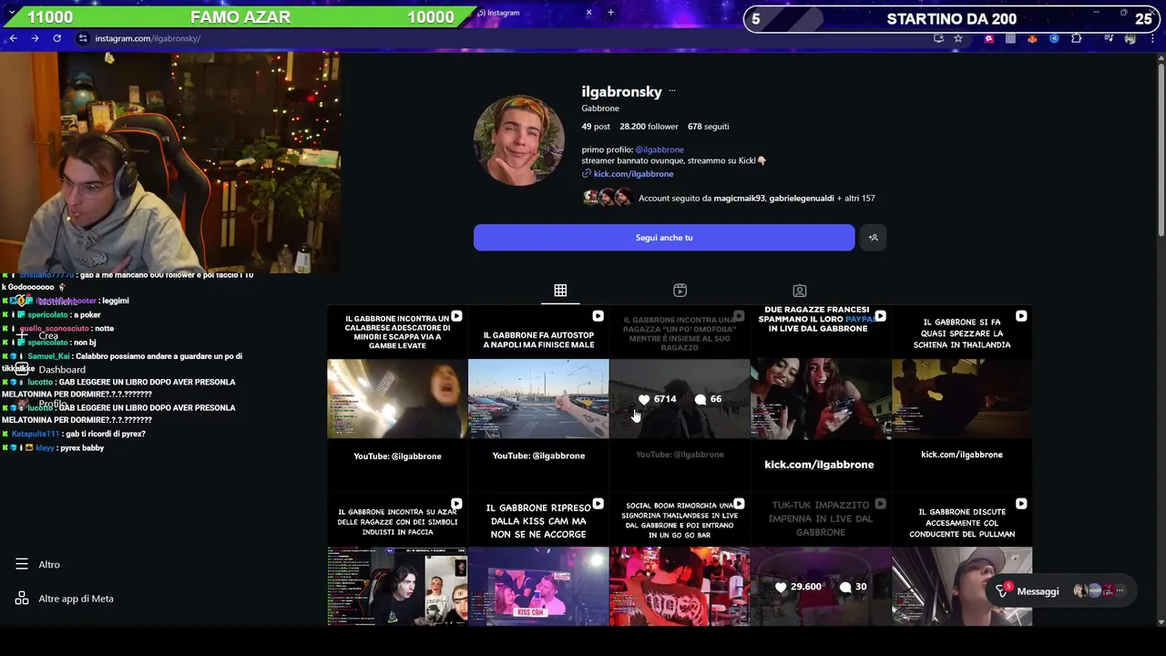1166x656 pixels.
Task: Click the STARTINO DA 200 goal bar
Action: point(951,18)
